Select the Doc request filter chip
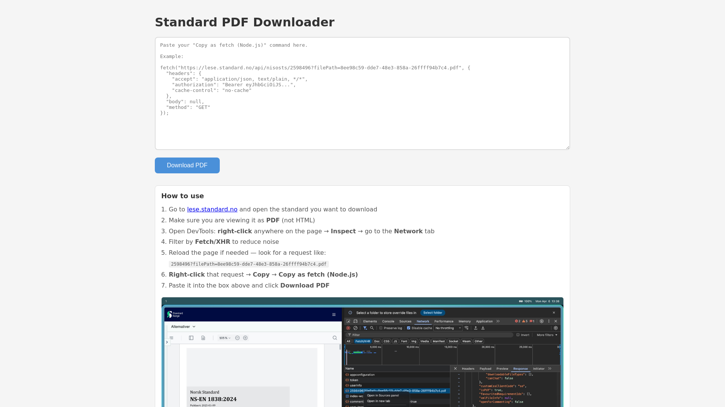The image size is (725, 407). point(377,341)
